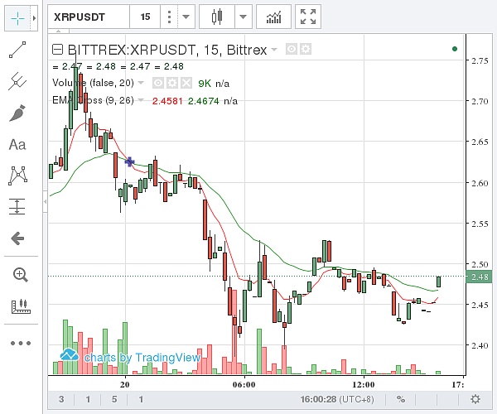Click the 2.40 price axis label
The image size is (497, 414).
click(480, 345)
